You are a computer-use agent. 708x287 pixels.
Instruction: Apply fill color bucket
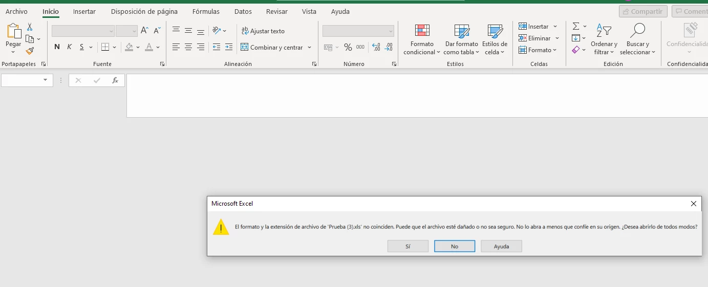click(129, 47)
